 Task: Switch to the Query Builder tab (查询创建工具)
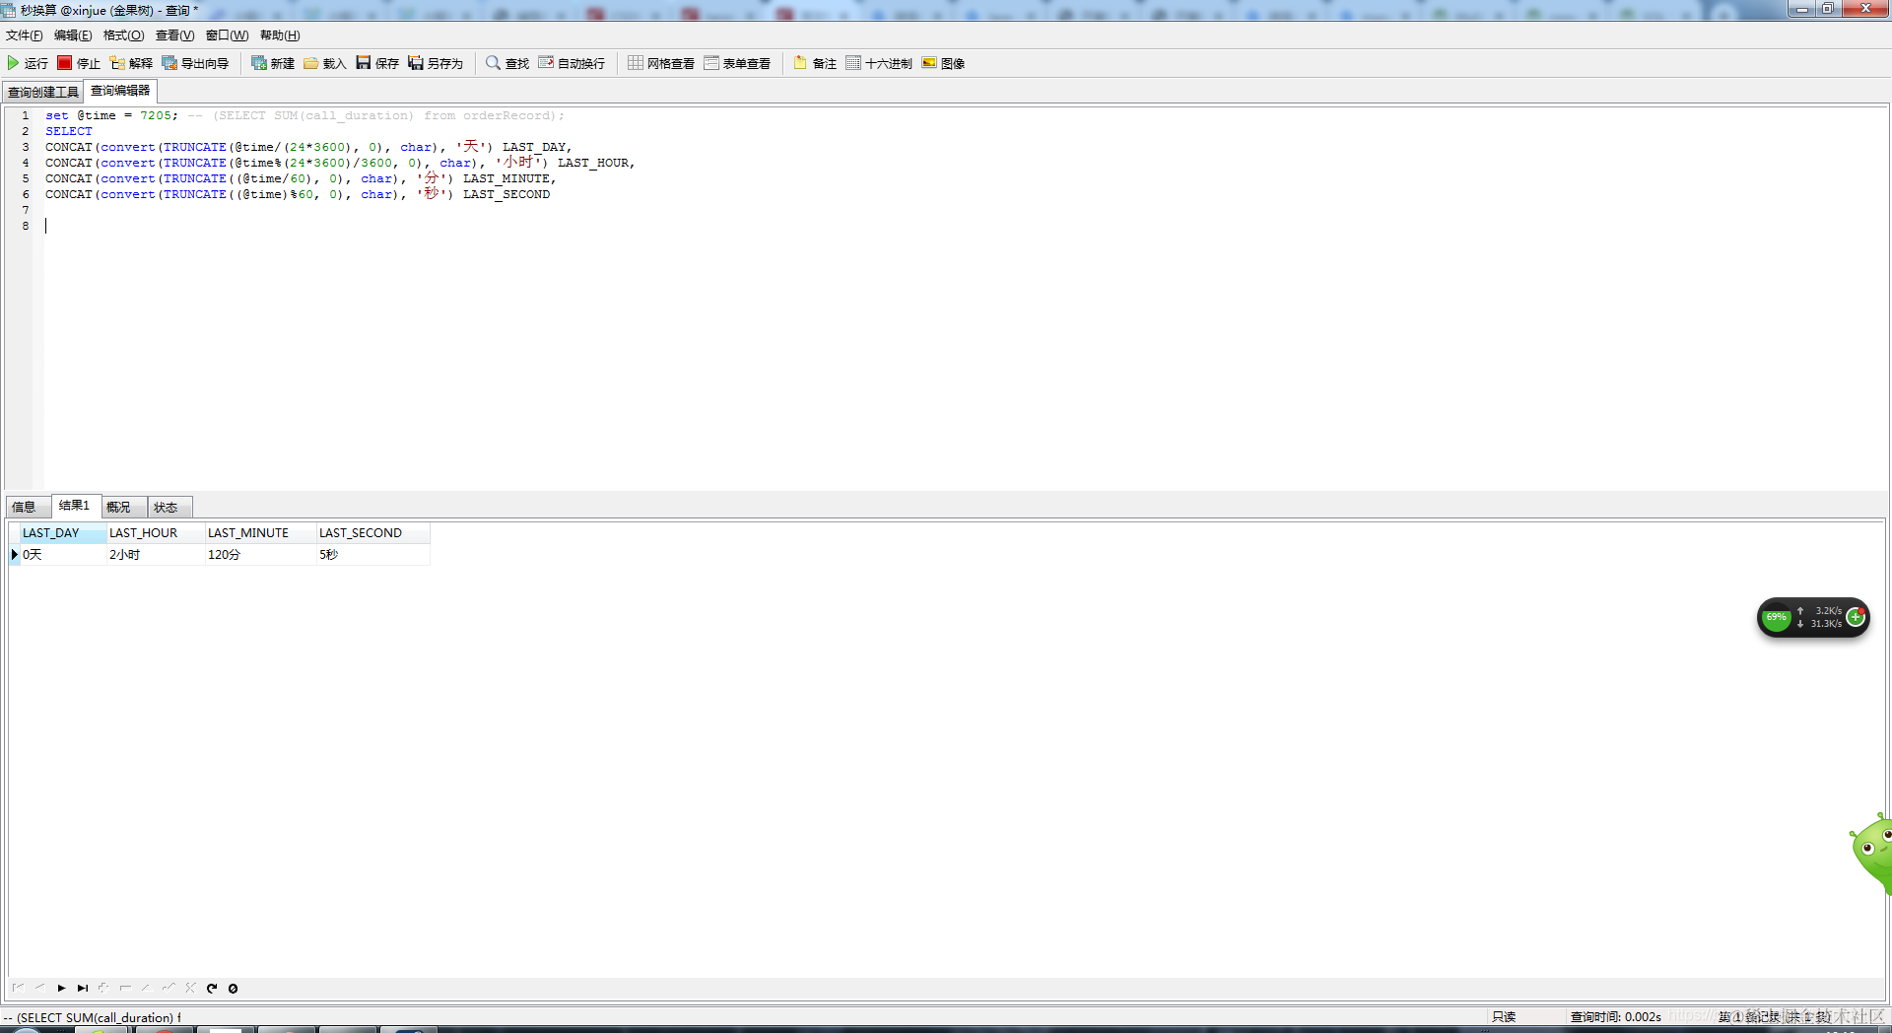[x=43, y=92]
